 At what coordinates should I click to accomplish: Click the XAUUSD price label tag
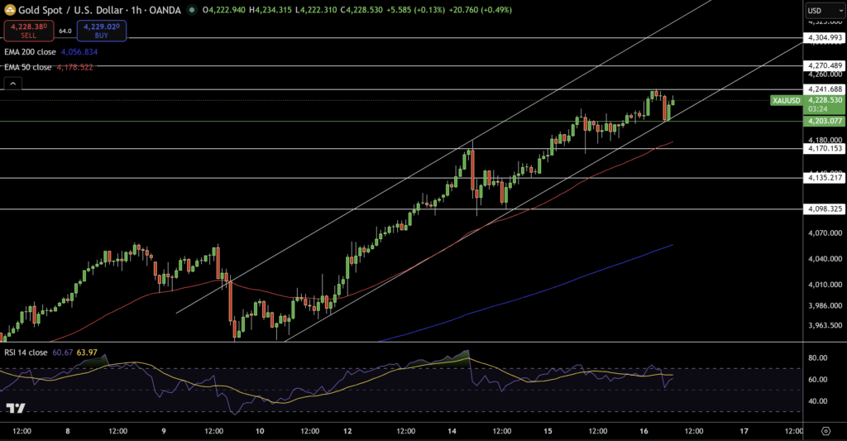[x=786, y=100]
